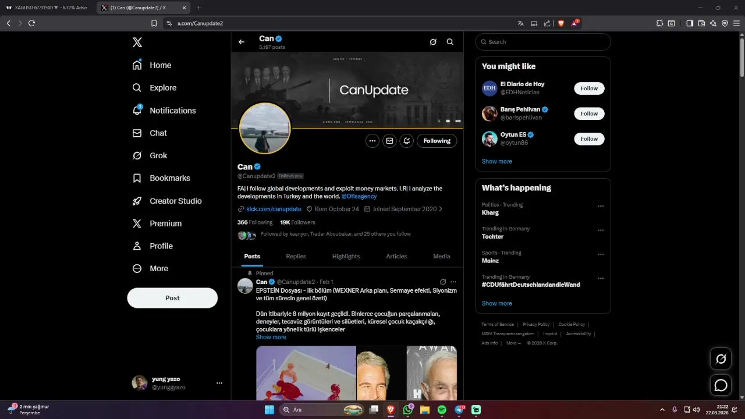Open Notifications in the sidebar
This screenshot has width=745, height=419.
coord(164,111)
